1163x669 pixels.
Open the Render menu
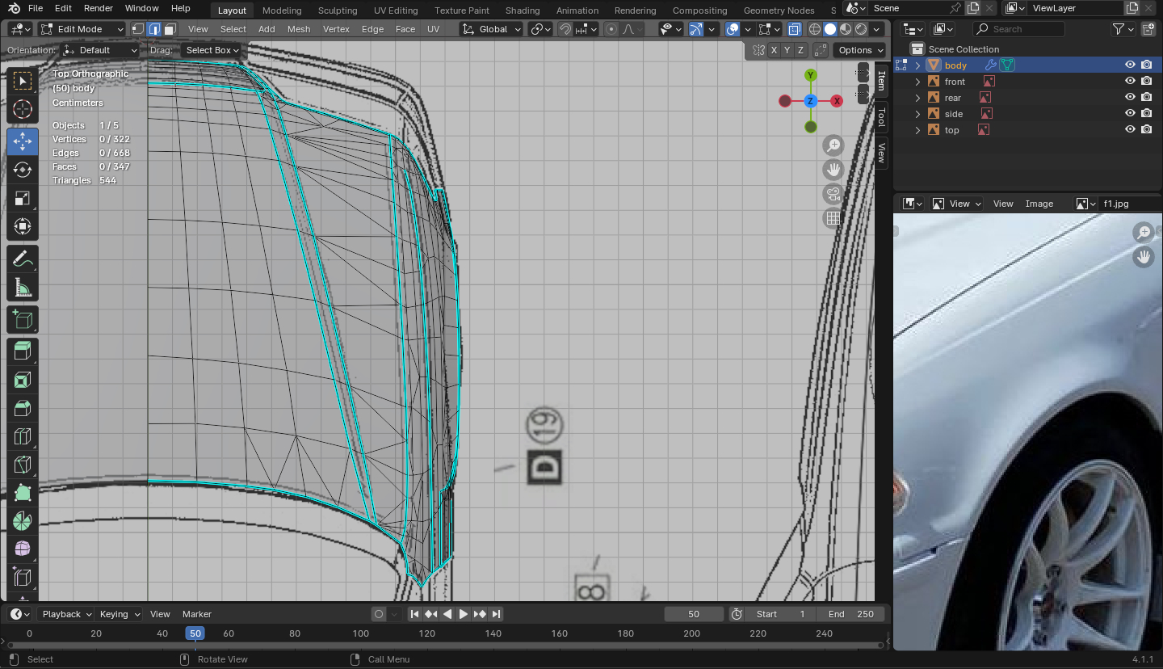99,8
